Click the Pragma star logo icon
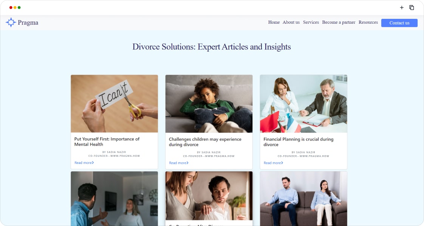This screenshot has height=226, width=424. coord(11,22)
